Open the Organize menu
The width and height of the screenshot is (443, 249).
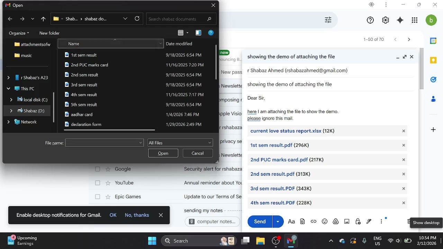coord(19,33)
